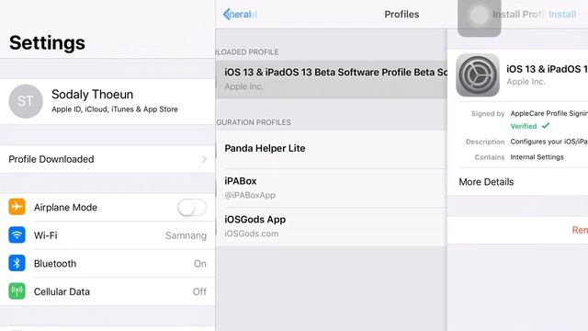This screenshot has width=588, height=331.
Task: Expand Profile Downloaded chevron arrow
Action: click(204, 159)
